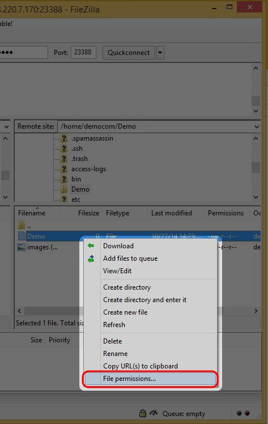Click the File permissions... menu entry
The image size is (268, 424).
150,379
